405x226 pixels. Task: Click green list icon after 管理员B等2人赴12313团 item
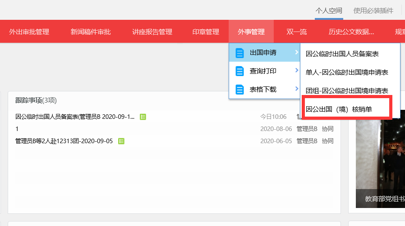point(121,141)
